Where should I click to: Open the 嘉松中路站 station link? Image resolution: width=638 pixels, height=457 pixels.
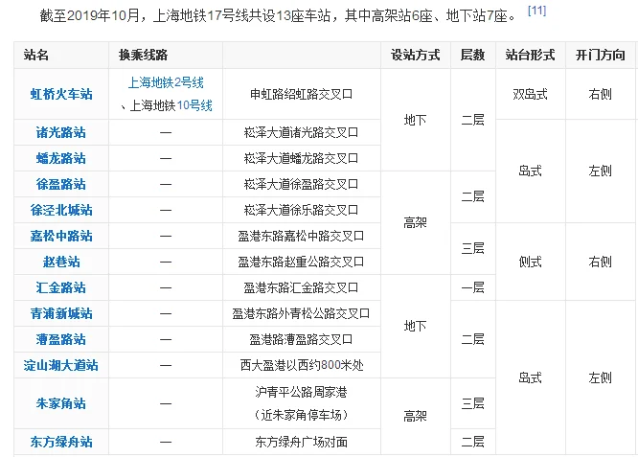(61, 236)
